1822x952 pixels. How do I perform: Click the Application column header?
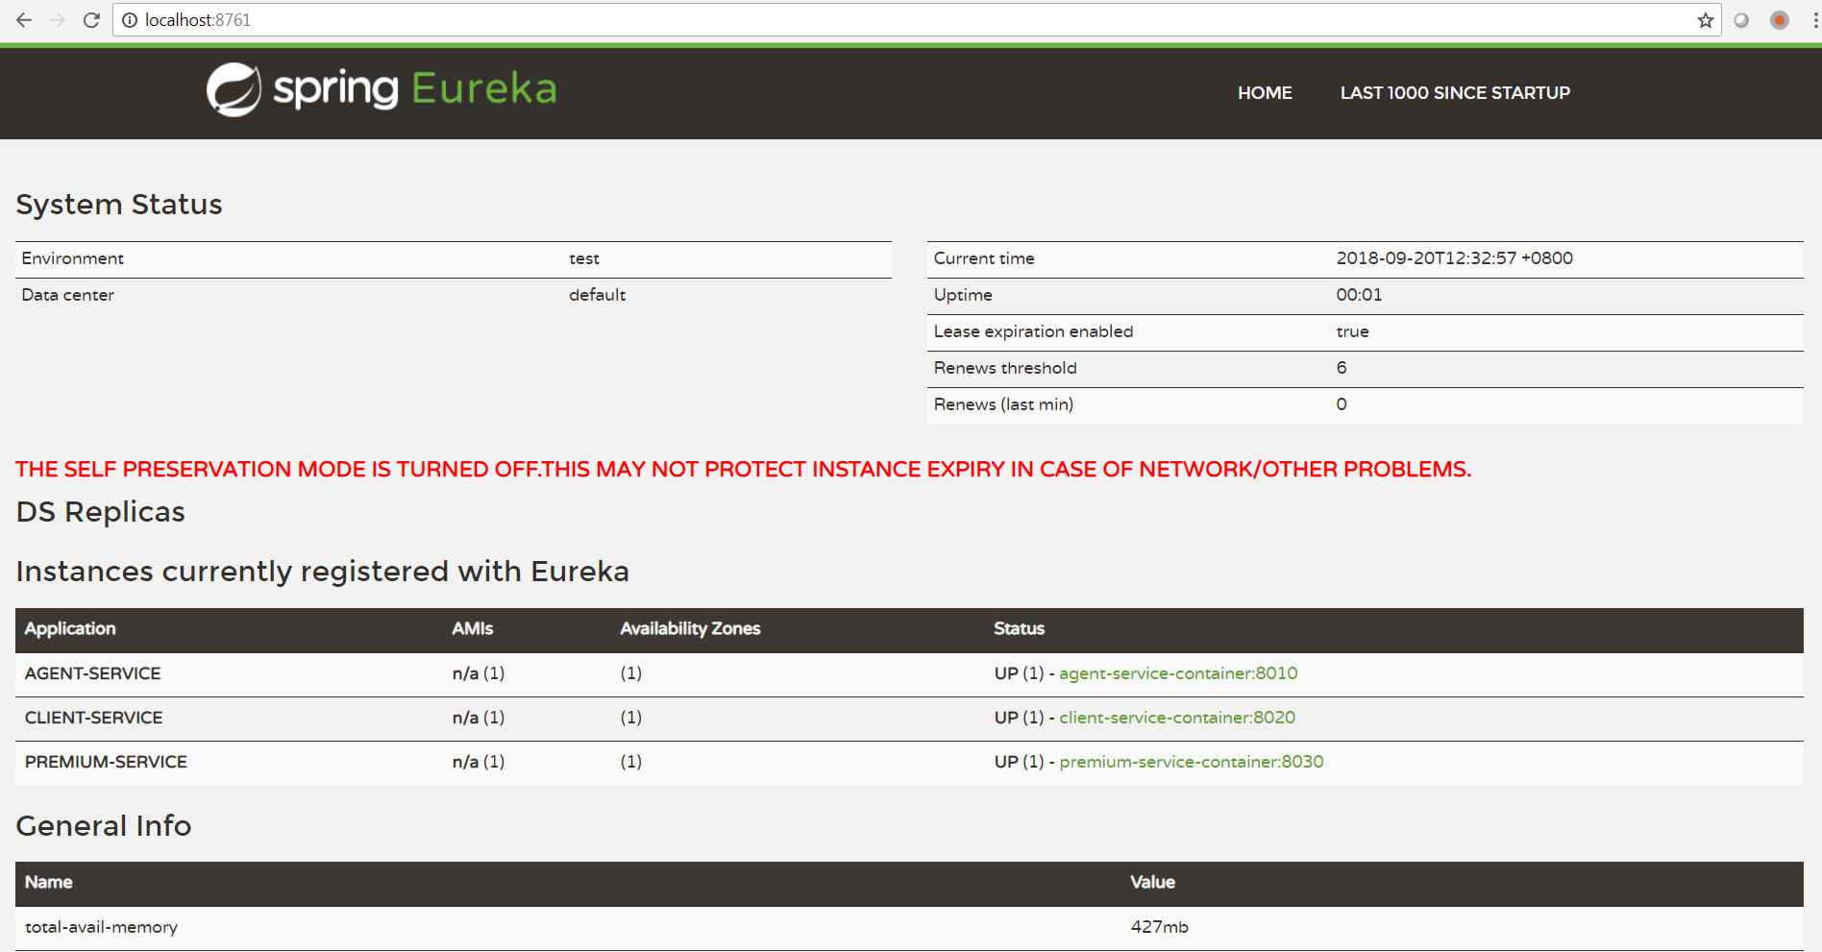pyautogui.click(x=70, y=628)
